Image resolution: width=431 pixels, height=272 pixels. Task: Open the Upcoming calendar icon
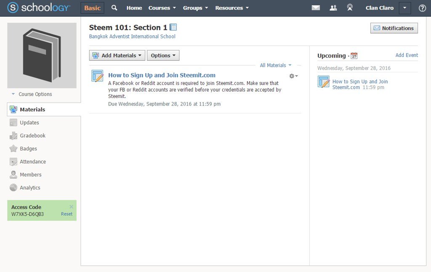click(354, 56)
